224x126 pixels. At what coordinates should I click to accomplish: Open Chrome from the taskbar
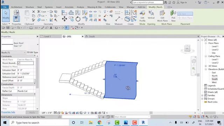click(99, 122)
